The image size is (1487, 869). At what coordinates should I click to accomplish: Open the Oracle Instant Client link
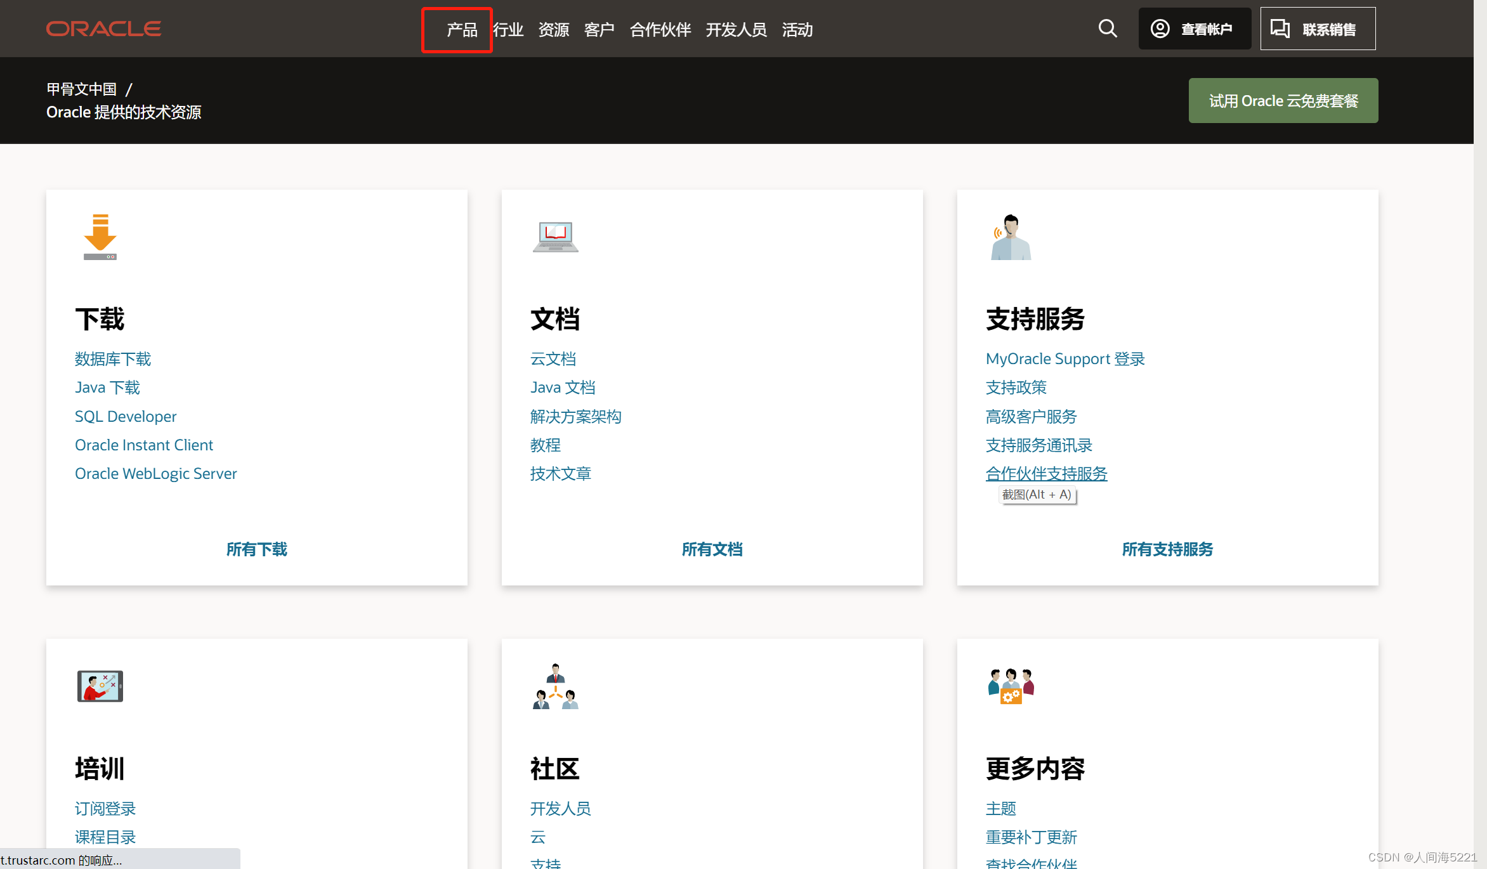click(x=144, y=445)
